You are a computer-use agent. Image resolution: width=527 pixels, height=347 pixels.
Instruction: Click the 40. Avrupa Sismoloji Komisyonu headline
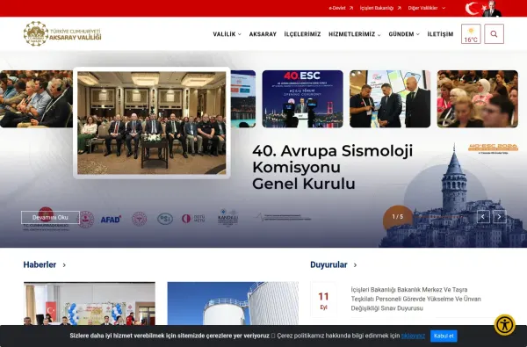click(332, 167)
